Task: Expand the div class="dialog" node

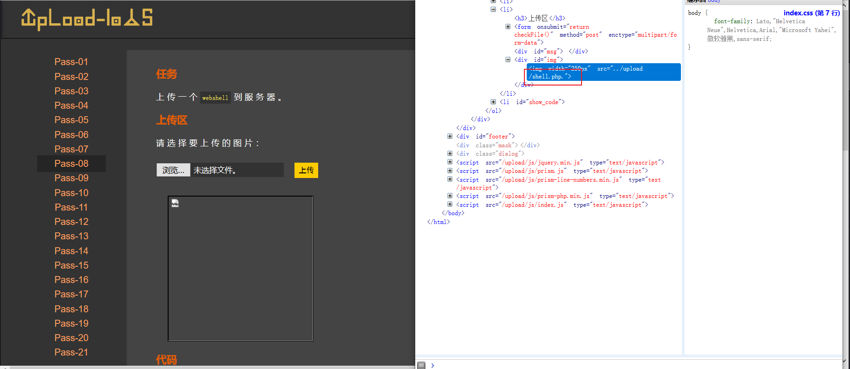Action: coord(450,153)
